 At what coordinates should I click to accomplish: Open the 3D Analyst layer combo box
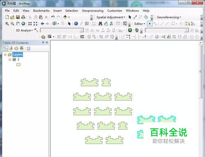62,30
